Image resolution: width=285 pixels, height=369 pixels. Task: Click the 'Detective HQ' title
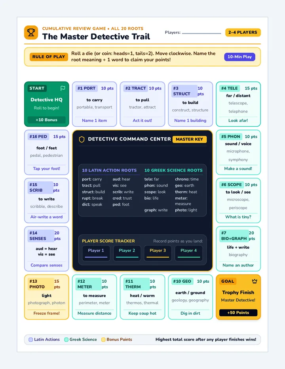[x=47, y=99]
